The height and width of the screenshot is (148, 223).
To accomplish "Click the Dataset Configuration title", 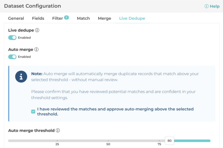I will [33, 6].
